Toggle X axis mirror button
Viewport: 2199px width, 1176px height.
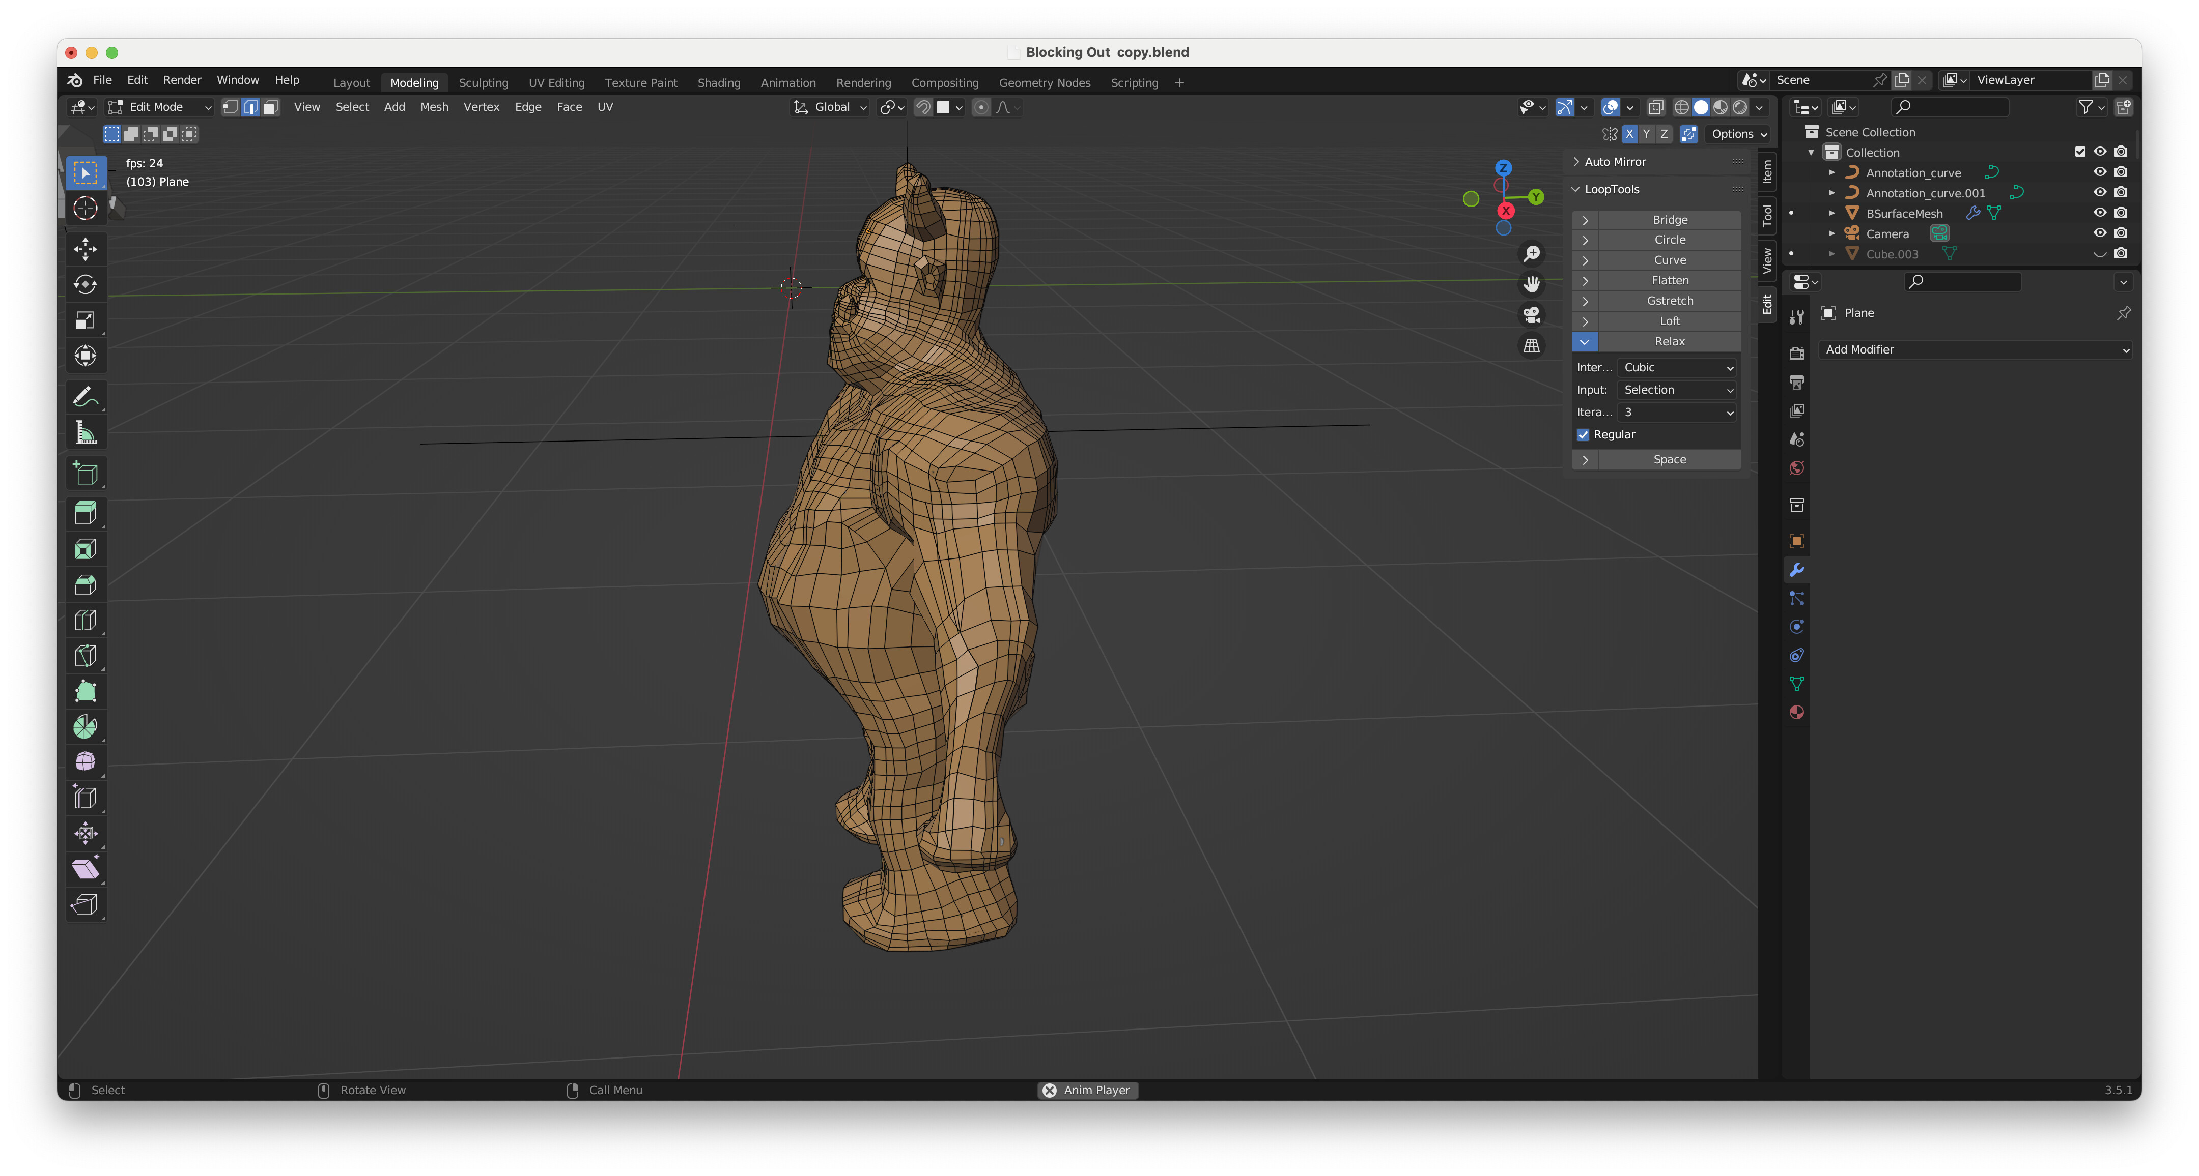[1629, 134]
